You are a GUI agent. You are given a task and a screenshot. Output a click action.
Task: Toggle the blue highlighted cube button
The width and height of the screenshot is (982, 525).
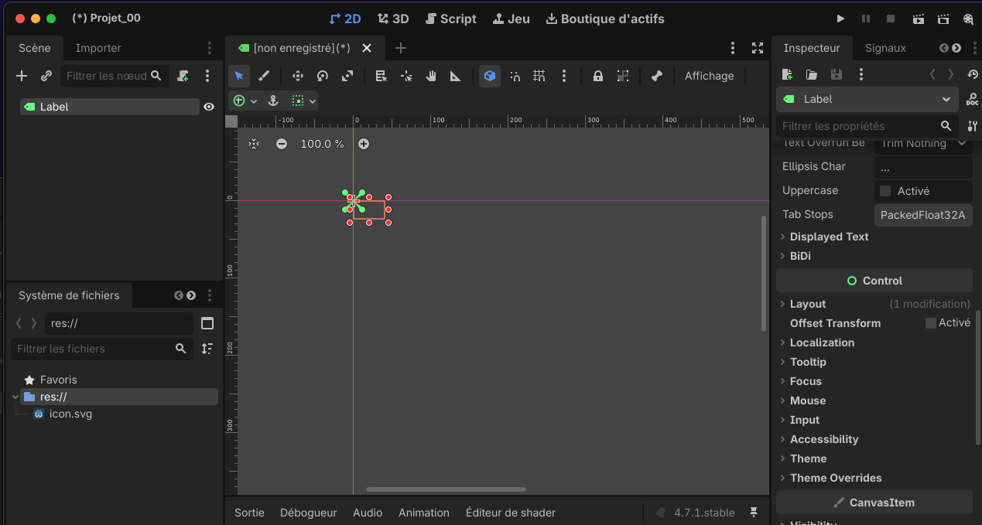489,76
